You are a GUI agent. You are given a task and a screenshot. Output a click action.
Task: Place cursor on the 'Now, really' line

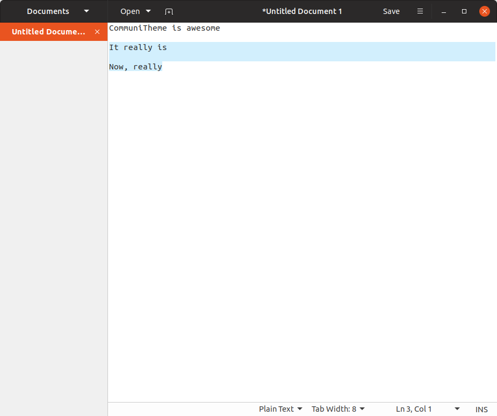click(135, 67)
